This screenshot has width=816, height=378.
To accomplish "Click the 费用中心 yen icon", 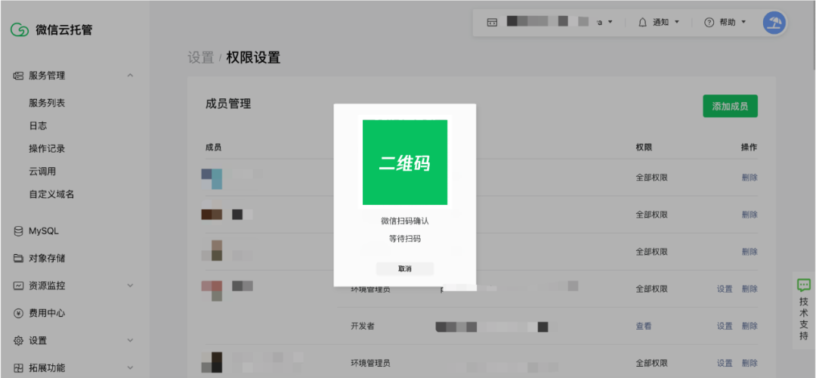I will click(x=18, y=314).
